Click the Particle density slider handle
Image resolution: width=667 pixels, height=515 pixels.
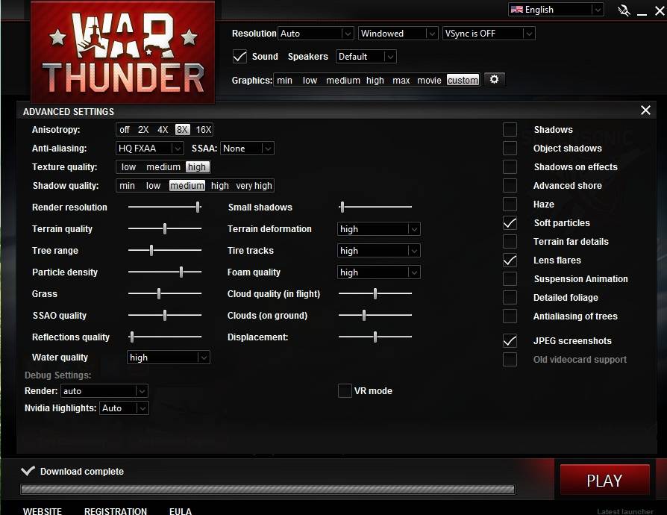pyautogui.click(x=181, y=272)
